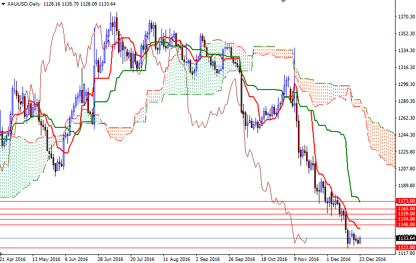Viewport: 416px width, 263px height.
Task: Click the 1316.30 price scale value
Action: tap(406, 68)
